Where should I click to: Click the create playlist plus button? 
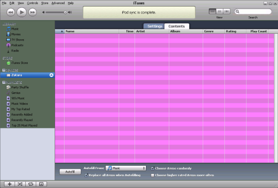[9, 184]
